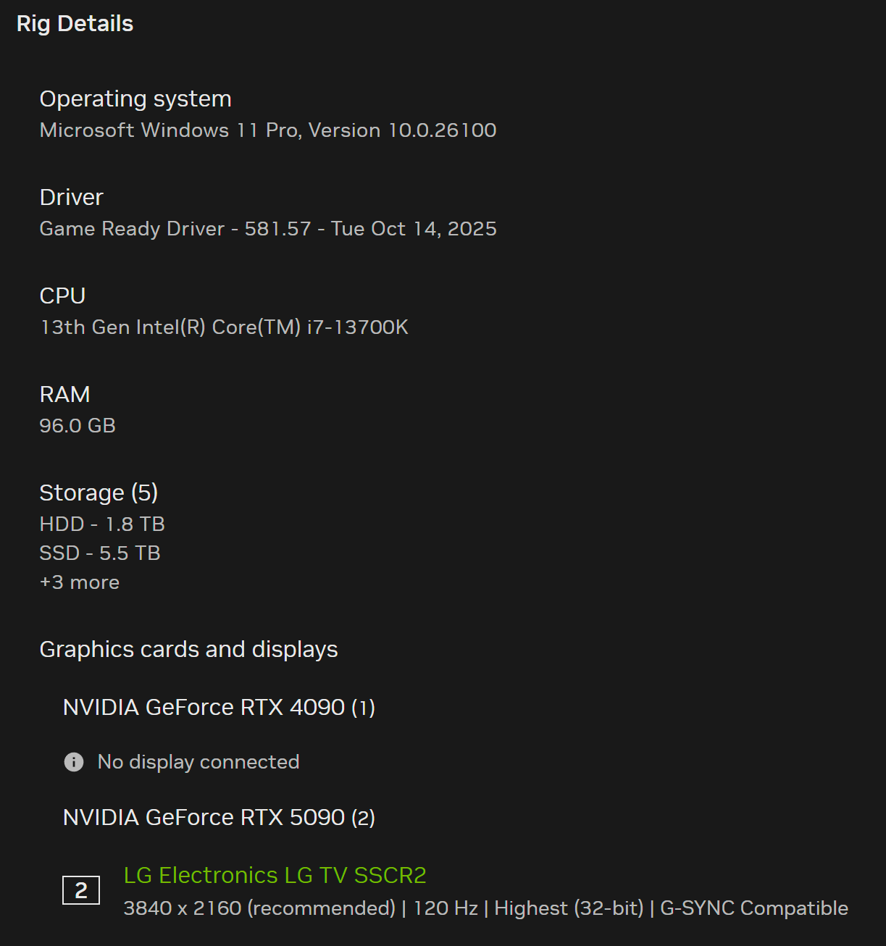Click the RAM section heading
Image resolution: width=886 pixels, height=946 pixels.
pyautogui.click(x=64, y=394)
